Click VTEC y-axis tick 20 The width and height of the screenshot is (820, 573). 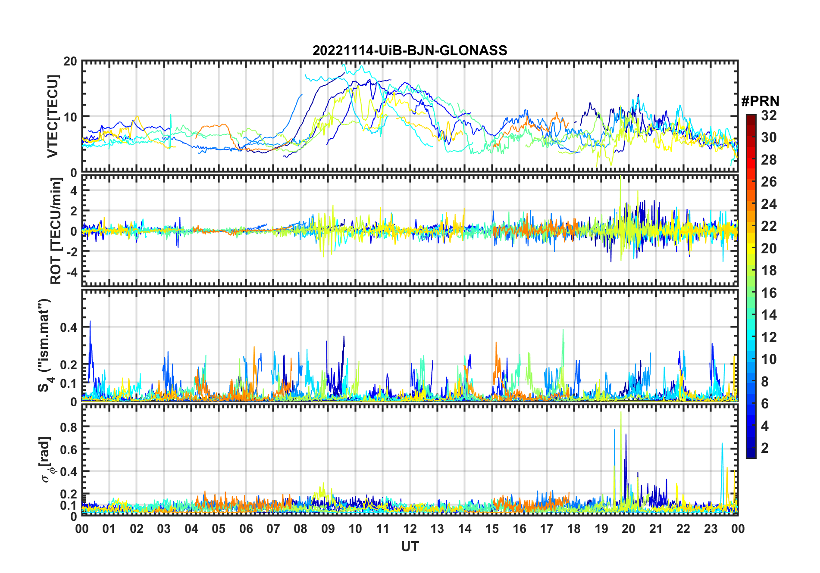70,62
